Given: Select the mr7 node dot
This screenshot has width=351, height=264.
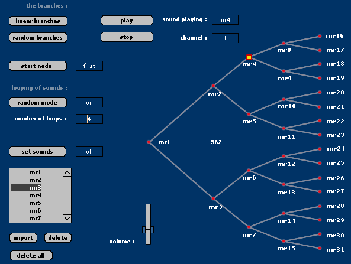Looking at the screenshot, I should coord(249,227).
